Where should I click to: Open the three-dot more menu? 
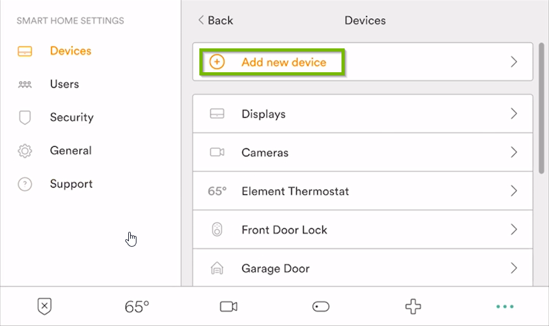505,307
